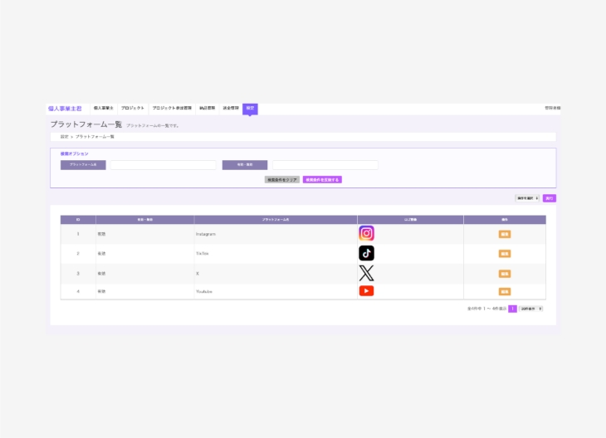Click the 検索オプション section heading
Image resolution: width=606 pixels, height=438 pixels.
coord(74,153)
